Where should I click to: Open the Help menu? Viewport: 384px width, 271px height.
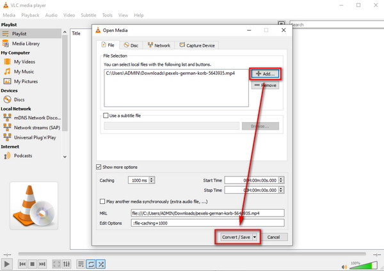click(139, 15)
